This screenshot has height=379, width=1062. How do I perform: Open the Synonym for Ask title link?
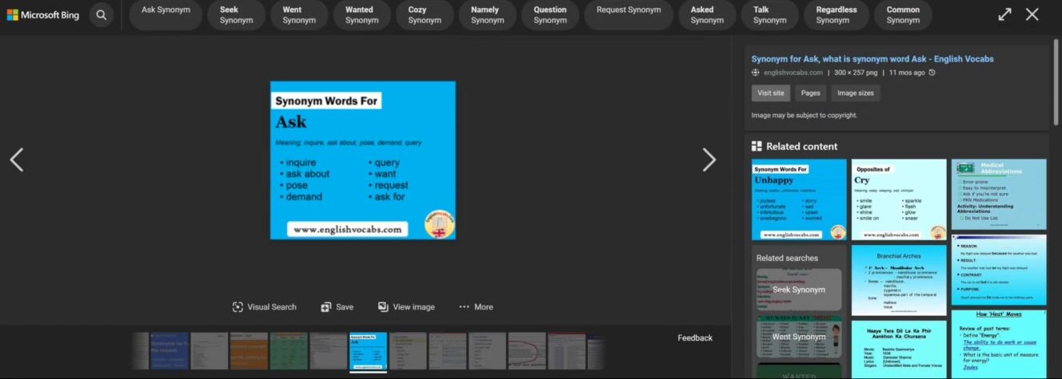click(x=872, y=59)
